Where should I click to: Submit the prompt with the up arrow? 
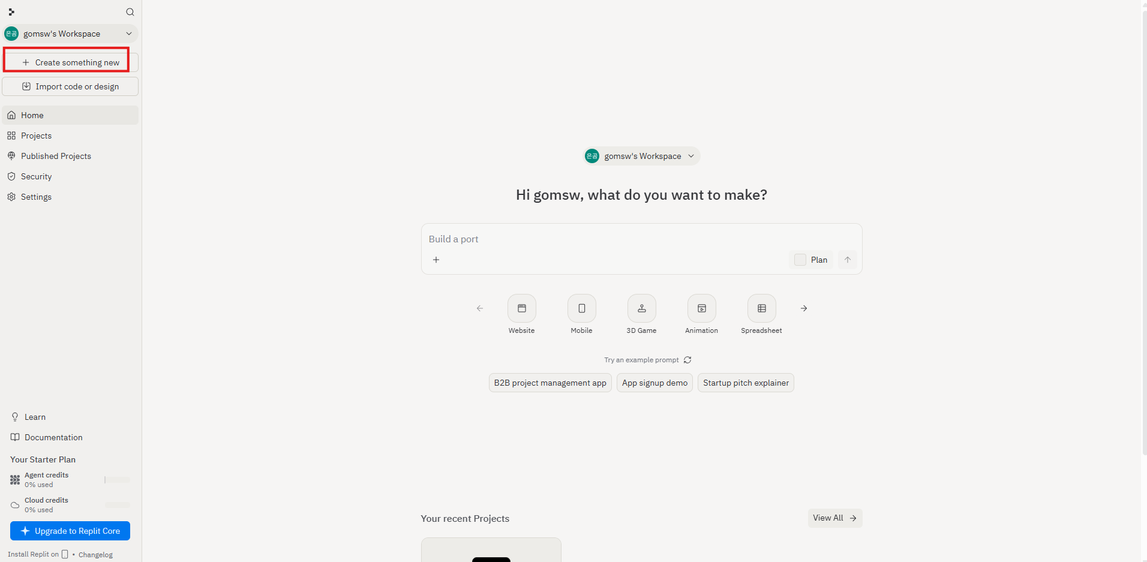click(x=848, y=260)
